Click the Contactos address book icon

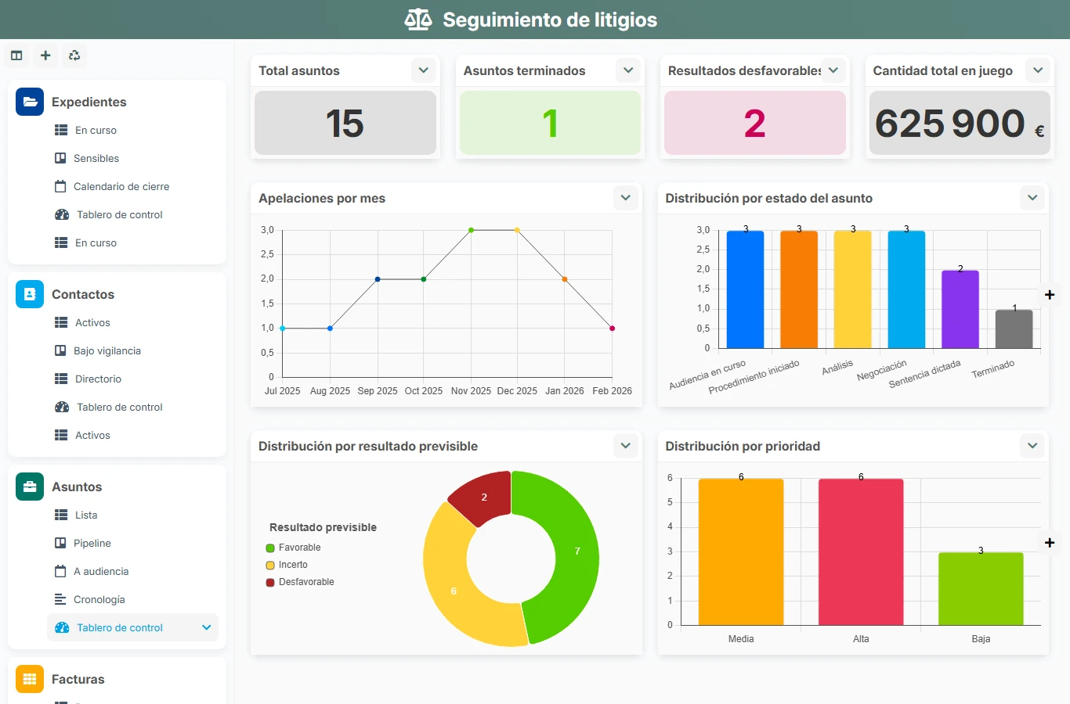tap(30, 294)
